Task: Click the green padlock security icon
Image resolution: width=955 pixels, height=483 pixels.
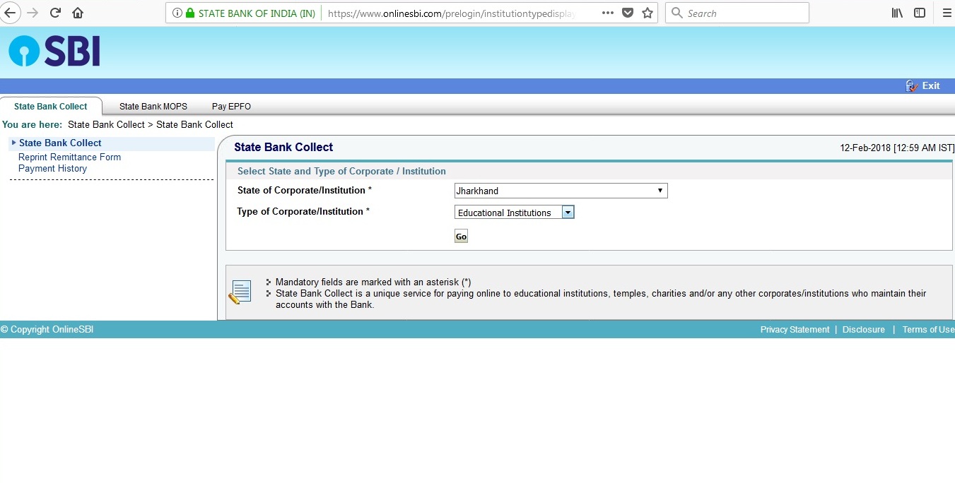Action: (189, 13)
